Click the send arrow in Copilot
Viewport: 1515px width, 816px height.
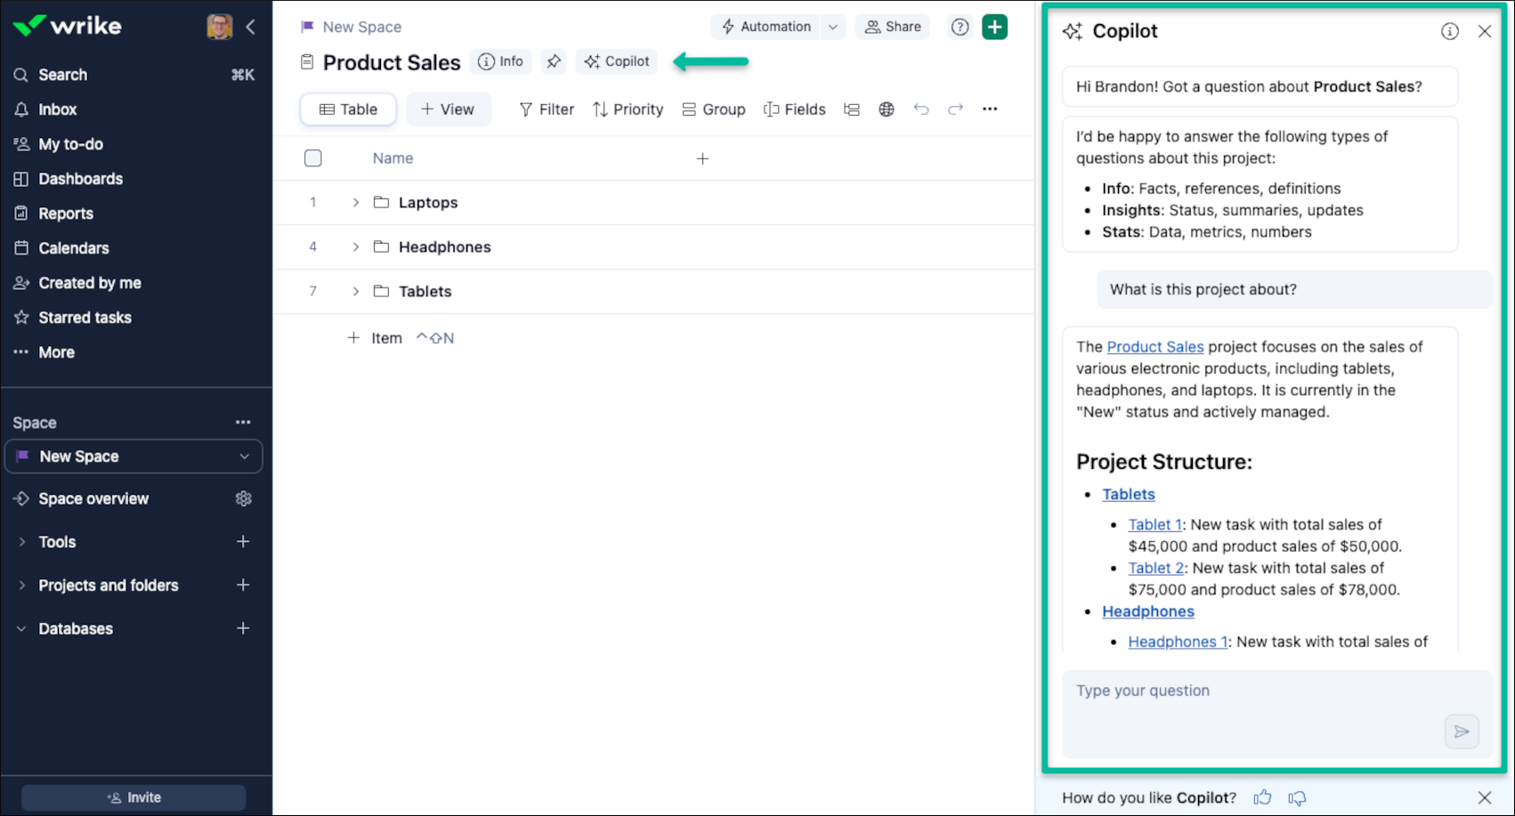[1461, 731]
